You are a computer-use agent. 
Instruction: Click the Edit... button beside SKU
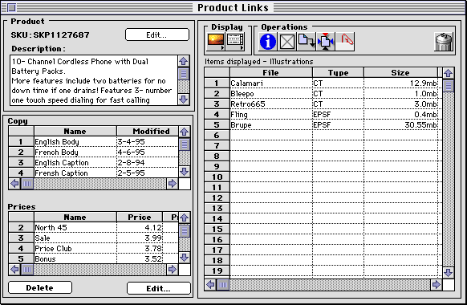click(157, 35)
